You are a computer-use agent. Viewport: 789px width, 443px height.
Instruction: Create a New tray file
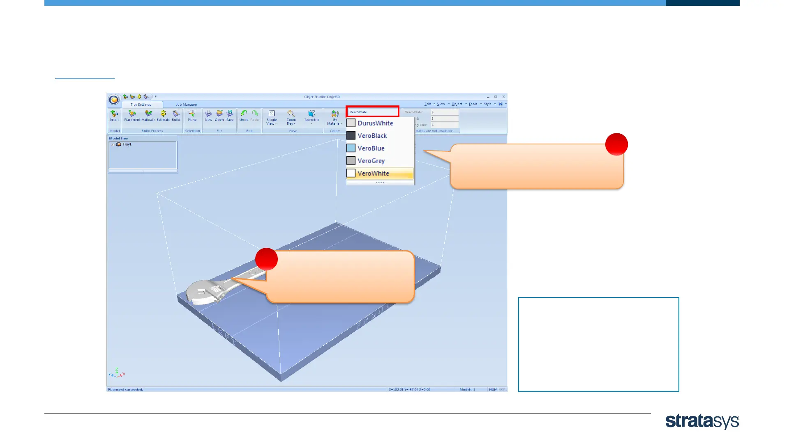[x=208, y=115]
